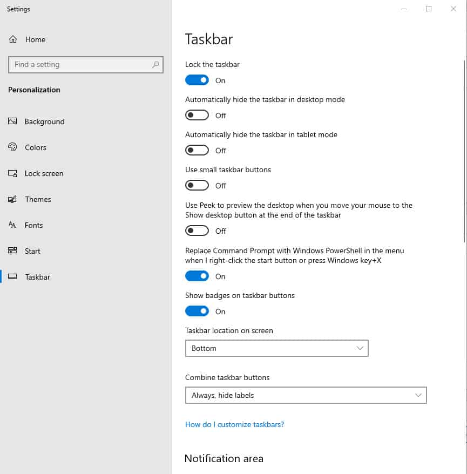Click the 'Show badges on taskbar buttons' label
Image resolution: width=467 pixels, height=474 pixels.
(240, 295)
